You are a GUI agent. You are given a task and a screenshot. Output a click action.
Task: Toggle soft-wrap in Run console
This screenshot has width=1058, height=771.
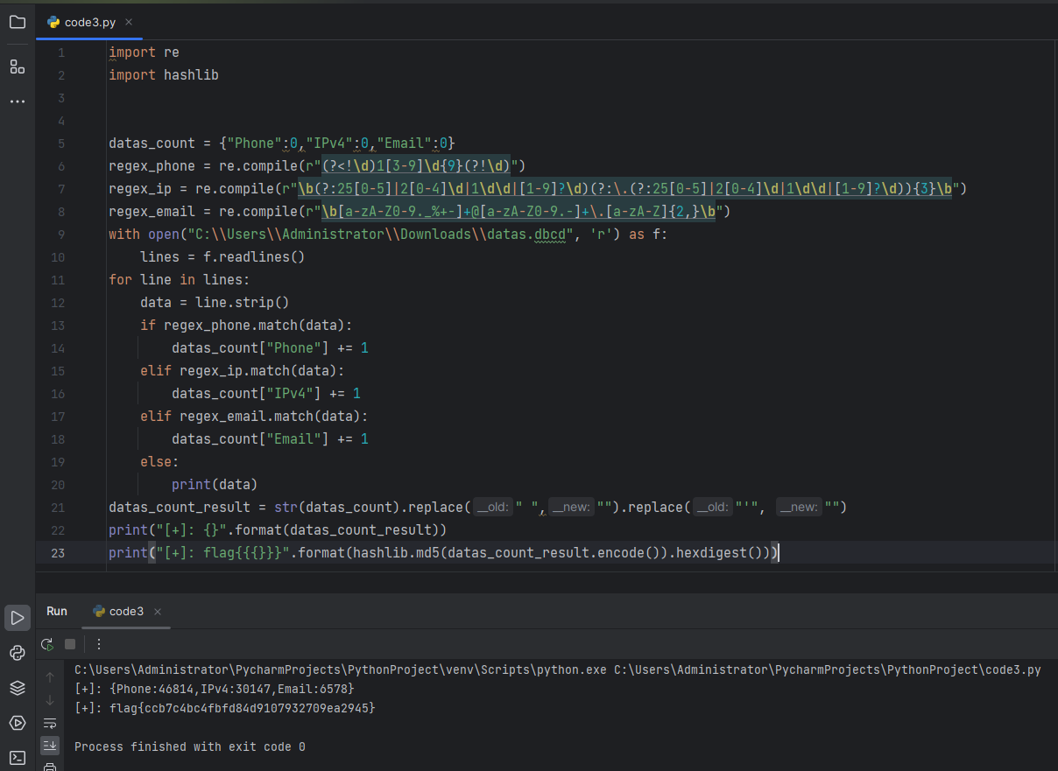[x=50, y=723]
